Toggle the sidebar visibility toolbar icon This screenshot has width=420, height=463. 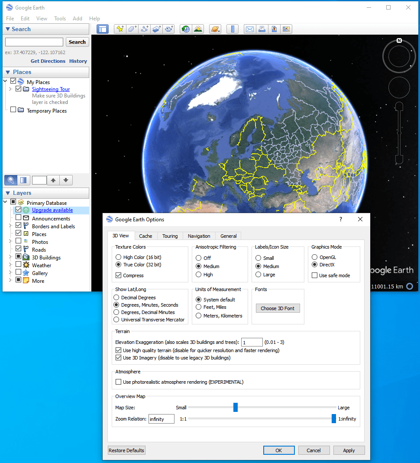103,29
